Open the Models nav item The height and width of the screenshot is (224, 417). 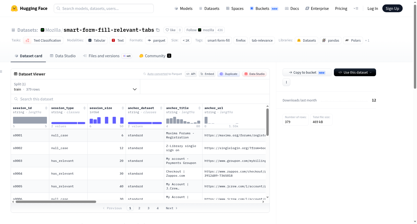point(183,8)
